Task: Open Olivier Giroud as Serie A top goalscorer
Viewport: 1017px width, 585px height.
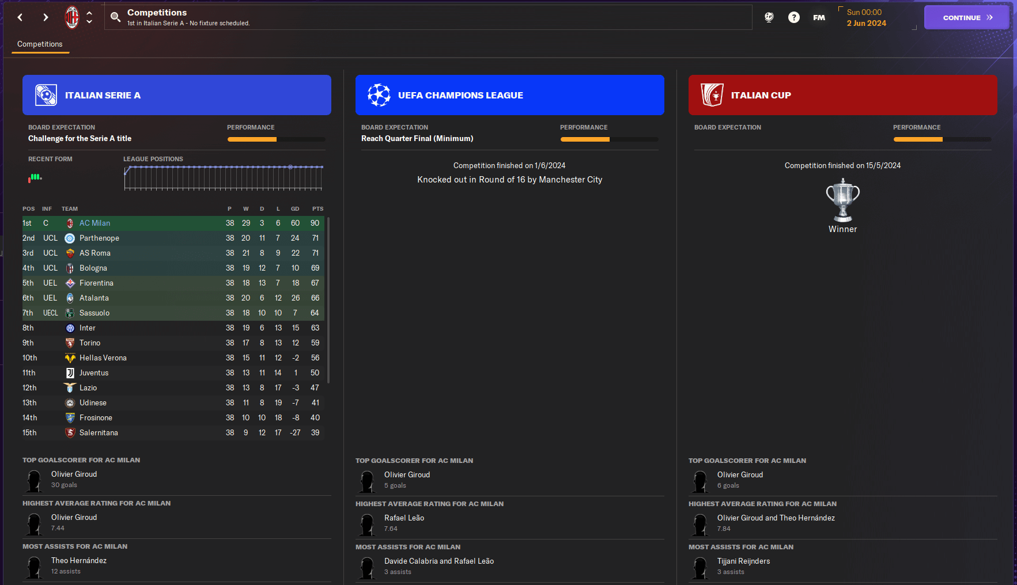Action: [x=74, y=474]
